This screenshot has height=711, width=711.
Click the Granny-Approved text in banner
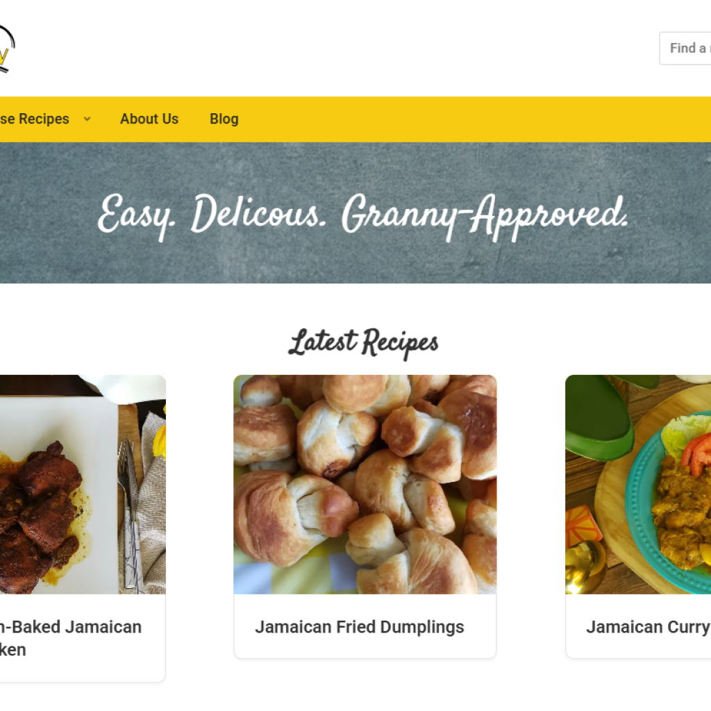[485, 217]
